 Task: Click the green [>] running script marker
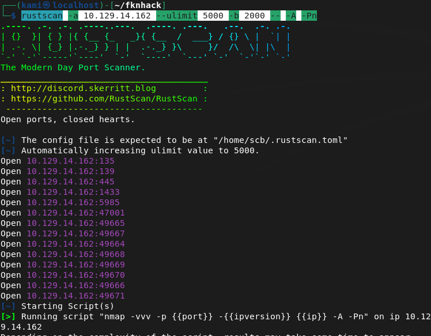[x=8, y=316]
